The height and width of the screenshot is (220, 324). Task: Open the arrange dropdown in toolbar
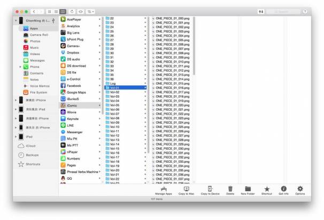click(x=91, y=12)
